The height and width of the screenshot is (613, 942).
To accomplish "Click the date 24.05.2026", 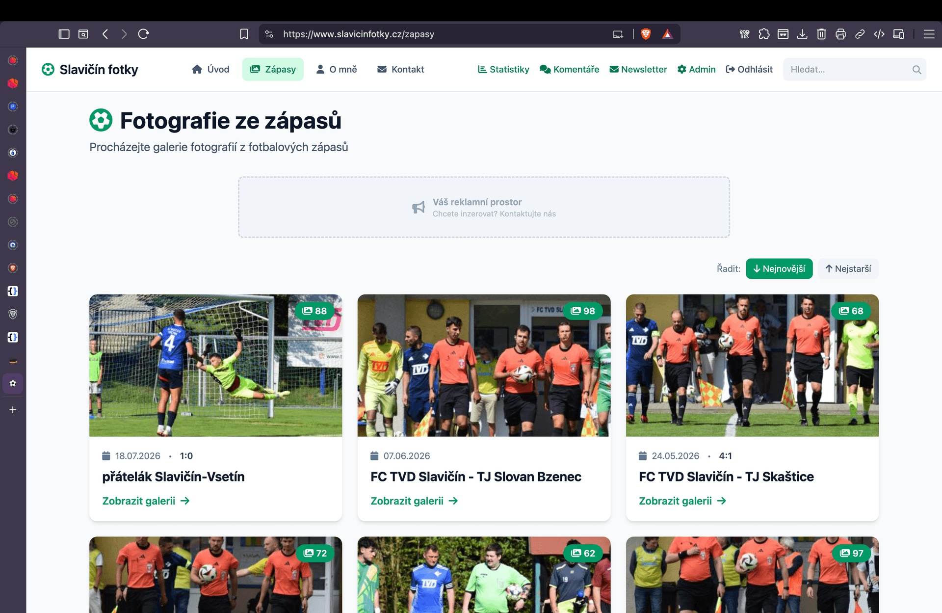I will pos(675,456).
